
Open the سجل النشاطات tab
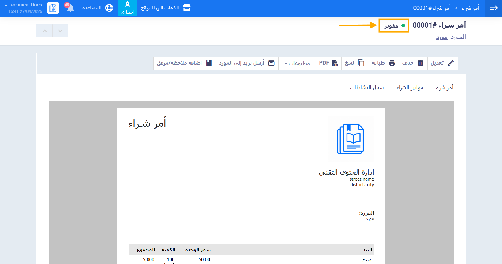point(367,88)
